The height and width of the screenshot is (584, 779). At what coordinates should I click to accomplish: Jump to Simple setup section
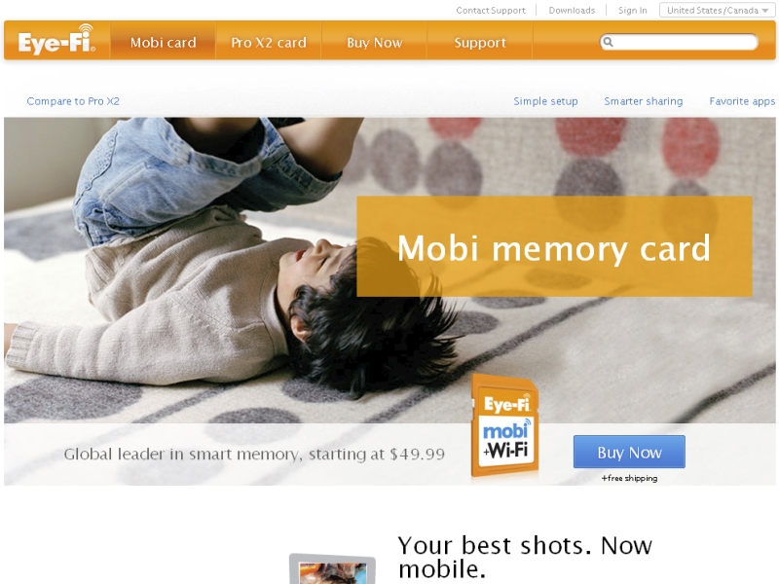[545, 101]
